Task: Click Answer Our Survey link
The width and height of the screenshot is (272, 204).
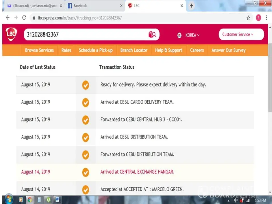Action: coord(228,50)
